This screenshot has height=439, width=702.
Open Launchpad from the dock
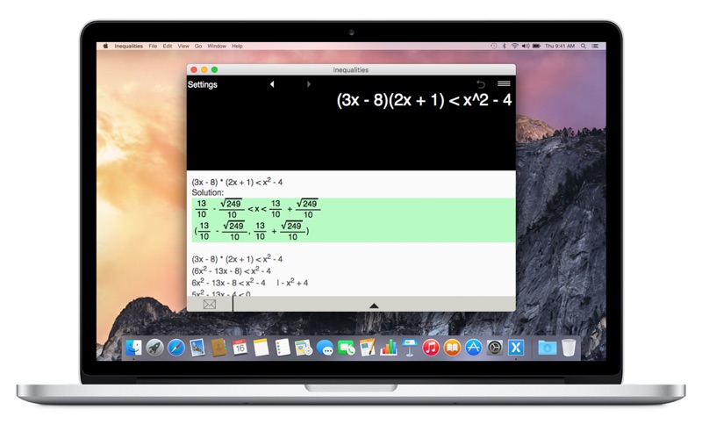click(155, 348)
